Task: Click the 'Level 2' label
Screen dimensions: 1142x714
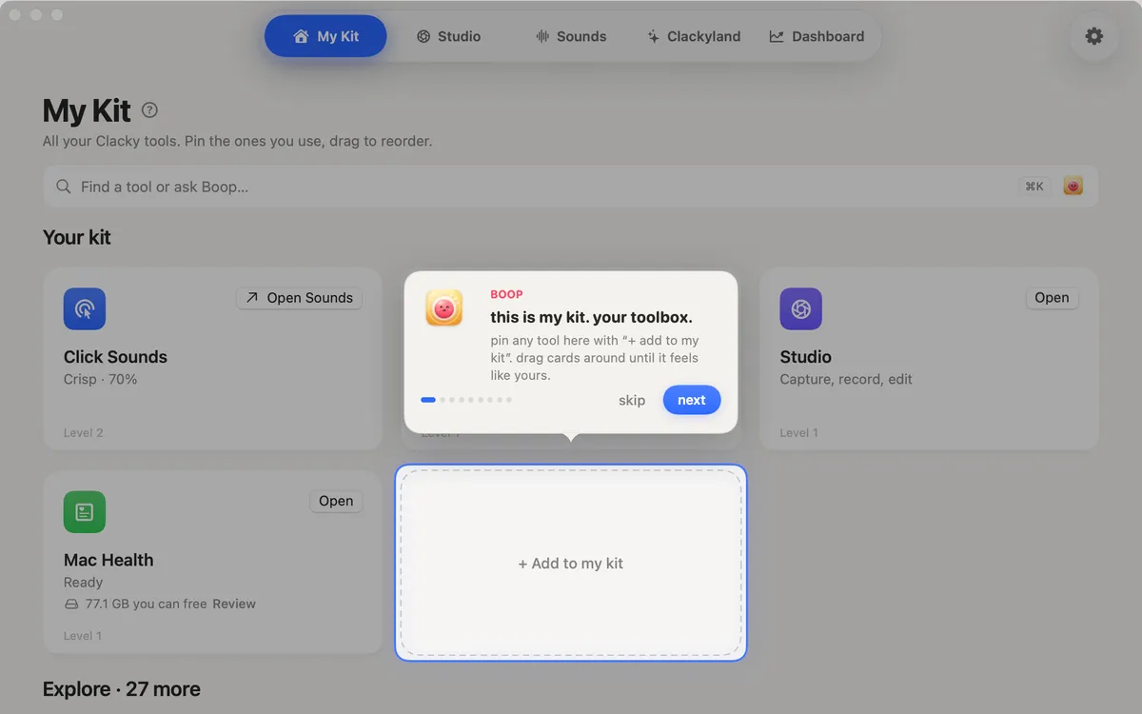Action: [x=84, y=432]
